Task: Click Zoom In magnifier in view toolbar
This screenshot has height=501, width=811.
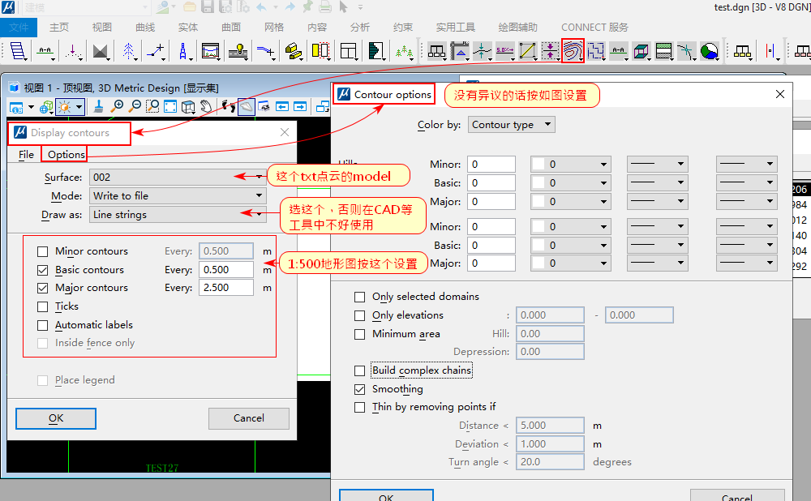Action: [x=118, y=106]
